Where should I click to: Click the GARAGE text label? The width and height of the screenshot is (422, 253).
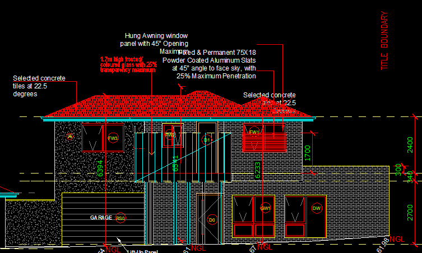(101, 217)
